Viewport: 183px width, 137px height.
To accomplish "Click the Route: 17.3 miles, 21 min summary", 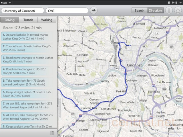I will (x=22, y=28).
